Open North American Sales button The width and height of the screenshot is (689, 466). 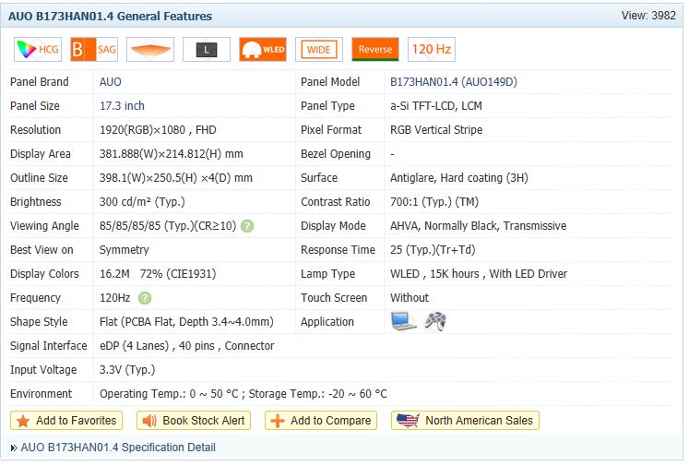click(466, 421)
